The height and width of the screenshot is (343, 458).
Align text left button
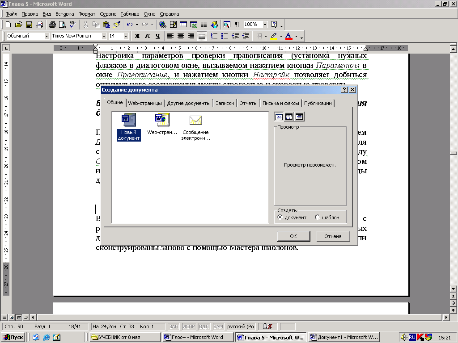[170, 36]
